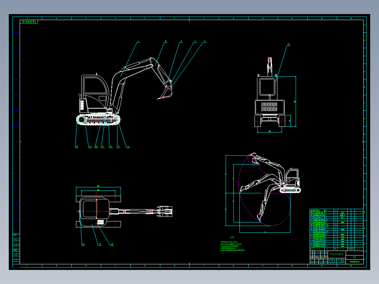This screenshot has height=284, width=379.
Task: Click part balloon number 16 under the top view
Action: [x=83, y=244]
